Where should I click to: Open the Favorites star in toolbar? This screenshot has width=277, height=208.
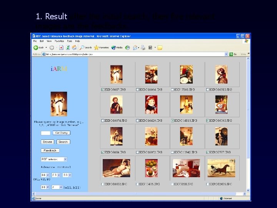96,47
